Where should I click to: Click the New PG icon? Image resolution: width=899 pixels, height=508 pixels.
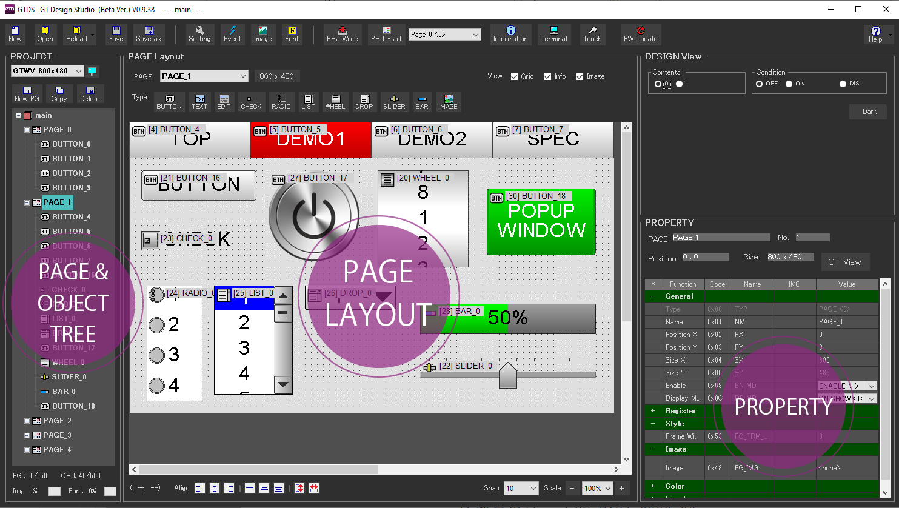coord(27,94)
